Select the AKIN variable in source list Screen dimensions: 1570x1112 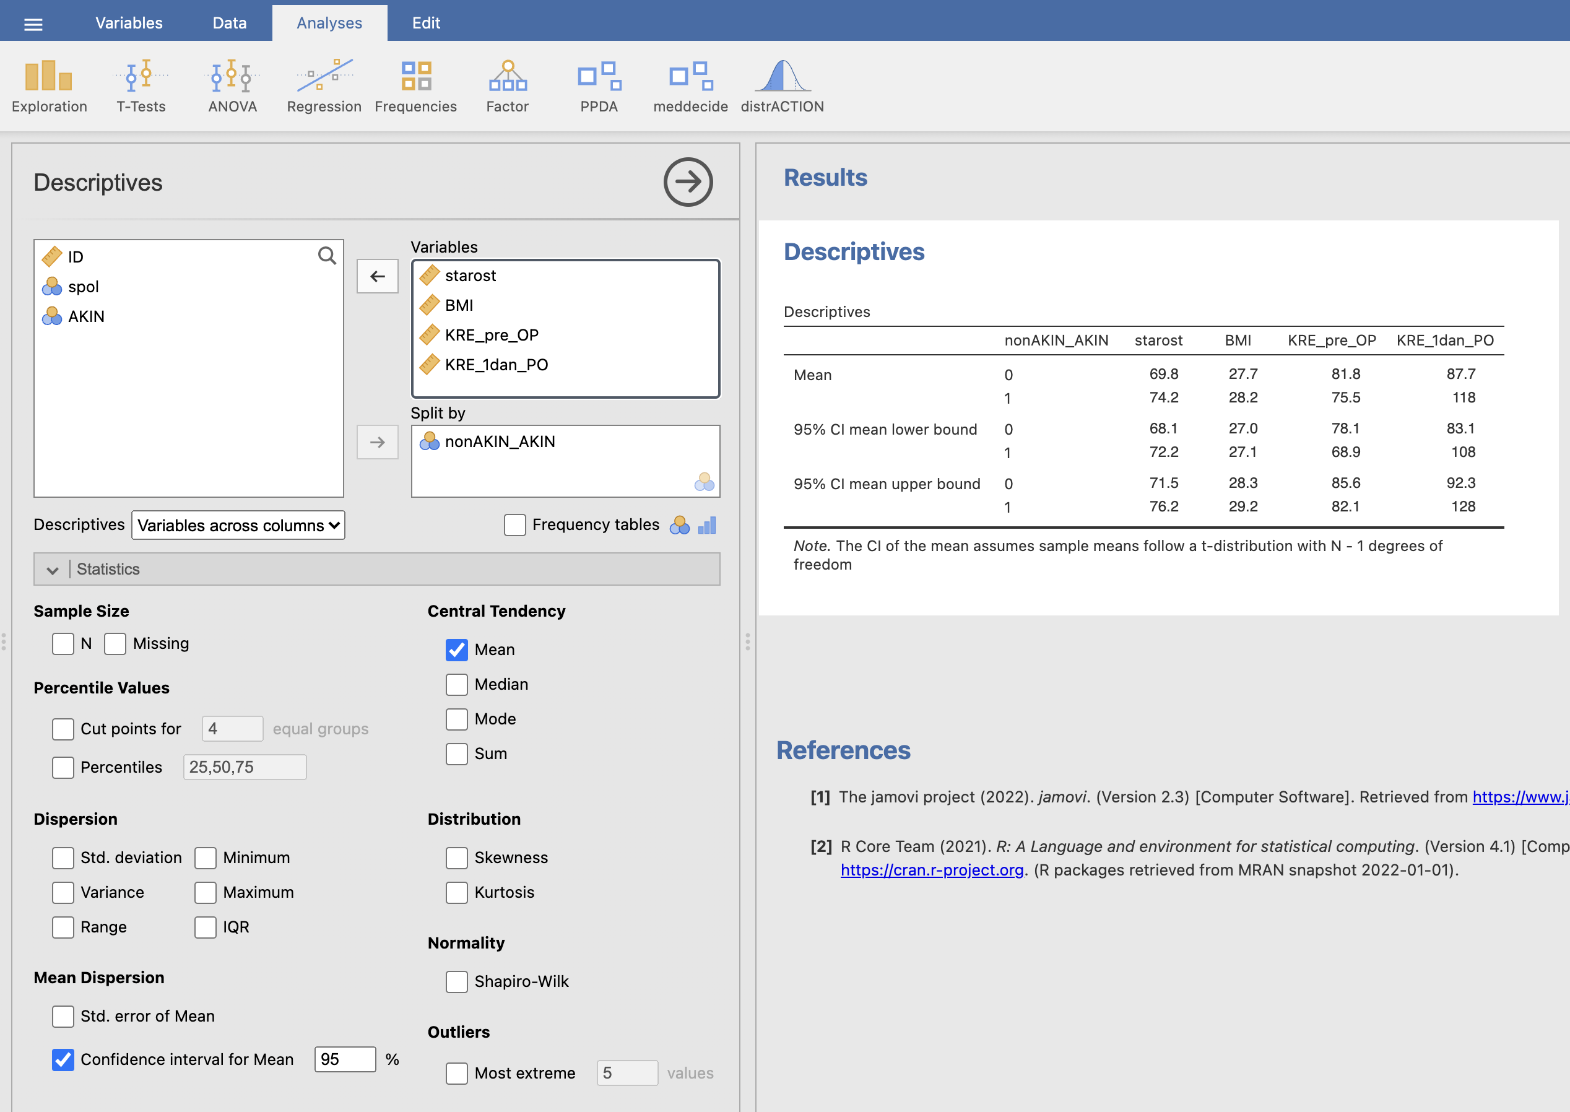(x=188, y=316)
